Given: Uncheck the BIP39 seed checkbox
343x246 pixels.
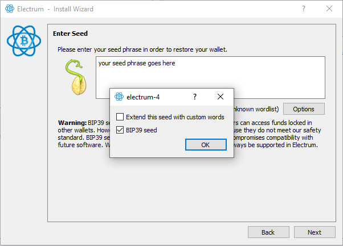Looking at the screenshot, I should tap(120, 130).
